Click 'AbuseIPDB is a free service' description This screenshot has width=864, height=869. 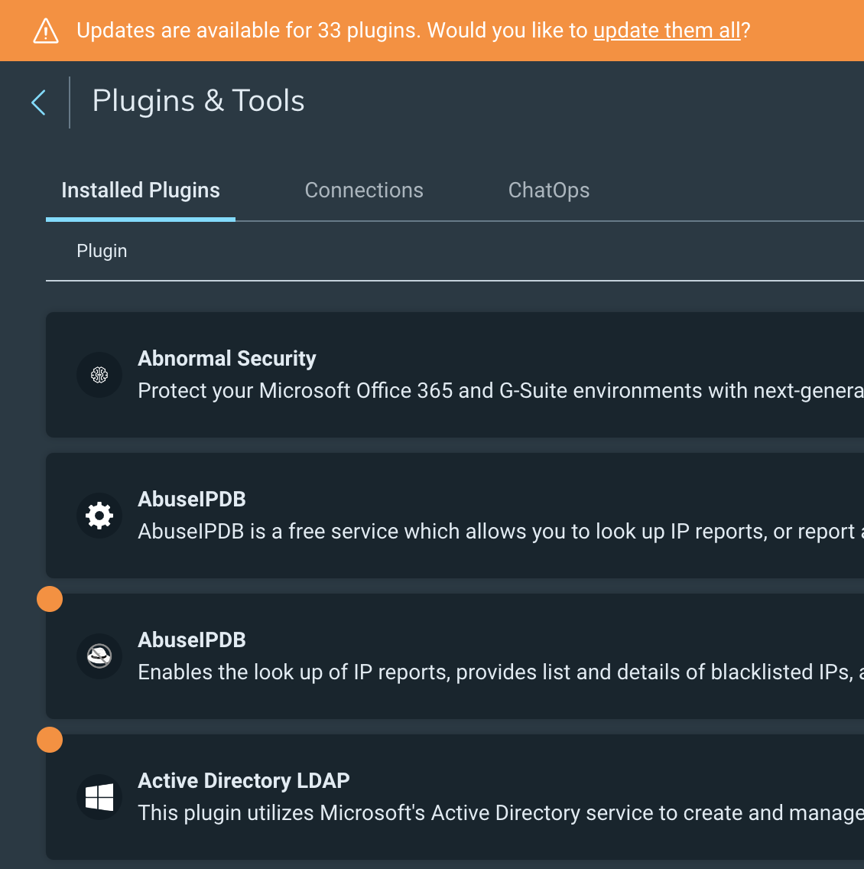pos(501,532)
